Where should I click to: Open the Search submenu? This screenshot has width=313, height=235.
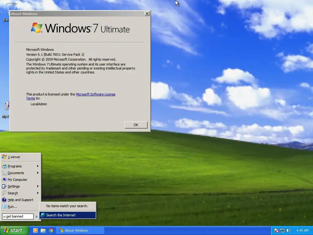(21, 193)
